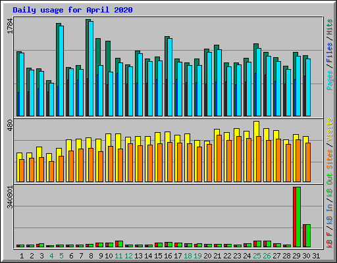This screenshot has width=337, height=263.
Task: Select the orange sites bar for day 21
Action: pos(219,158)
